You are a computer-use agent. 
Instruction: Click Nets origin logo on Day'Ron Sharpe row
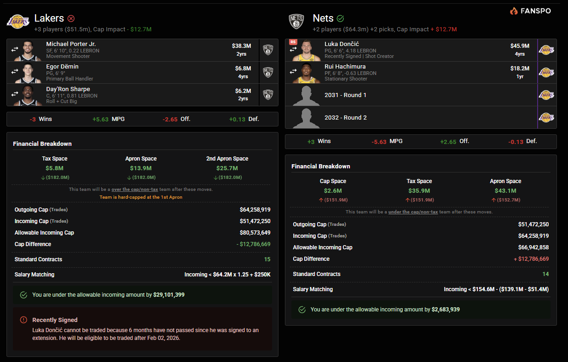point(268,95)
